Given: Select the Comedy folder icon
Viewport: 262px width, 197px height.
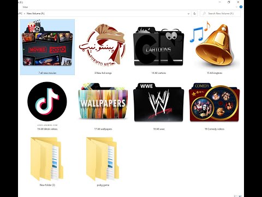Looking at the screenshot, I should click(x=215, y=102).
